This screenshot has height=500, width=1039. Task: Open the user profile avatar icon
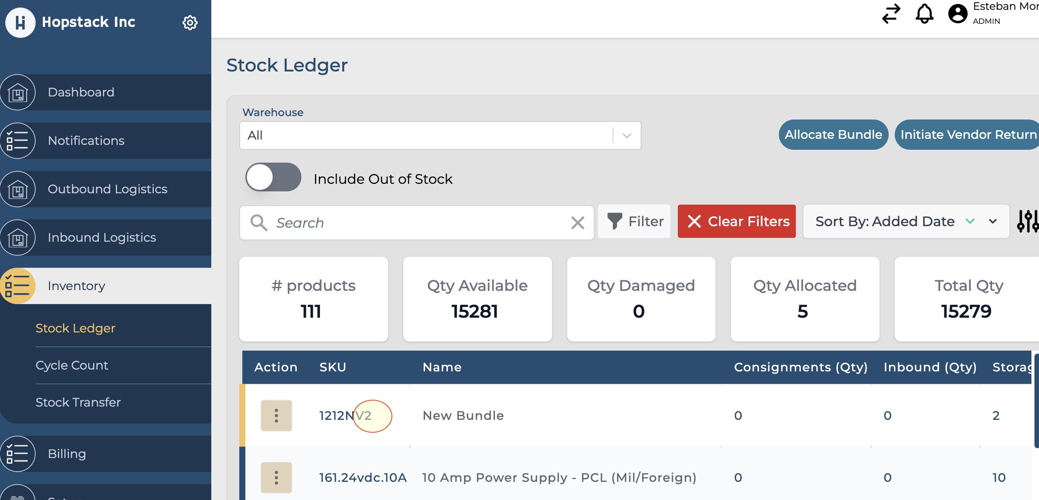958,14
